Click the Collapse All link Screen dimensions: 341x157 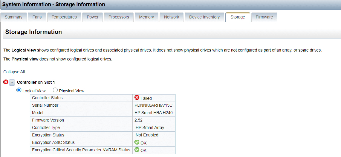(x=14, y=72)
